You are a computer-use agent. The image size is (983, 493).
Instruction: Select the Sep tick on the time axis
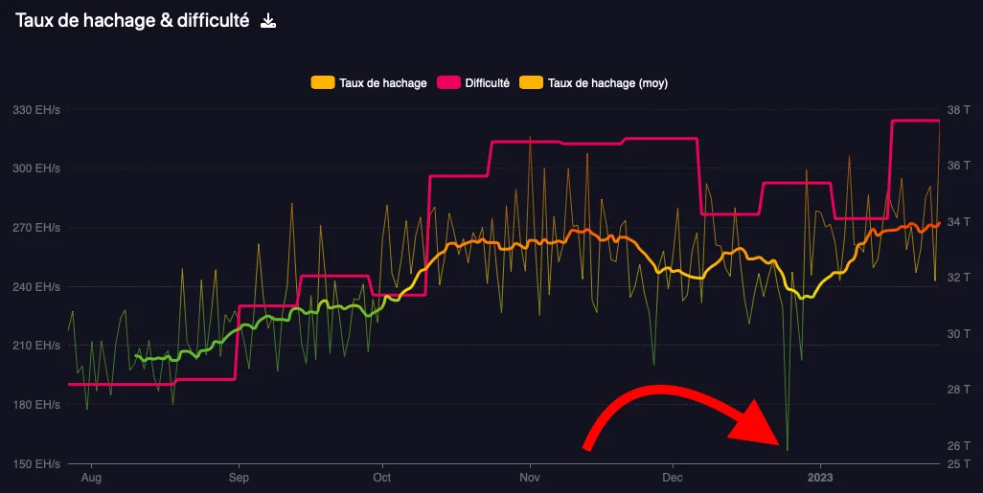pyautogui.click(x=239, y=478)
